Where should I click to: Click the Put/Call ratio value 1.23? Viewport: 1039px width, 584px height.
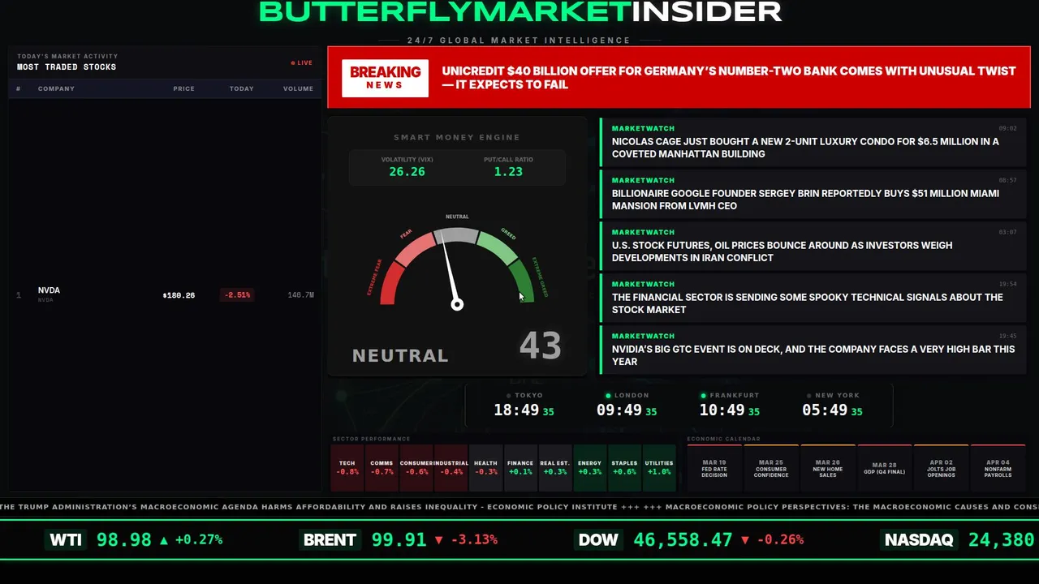(508, 172)
